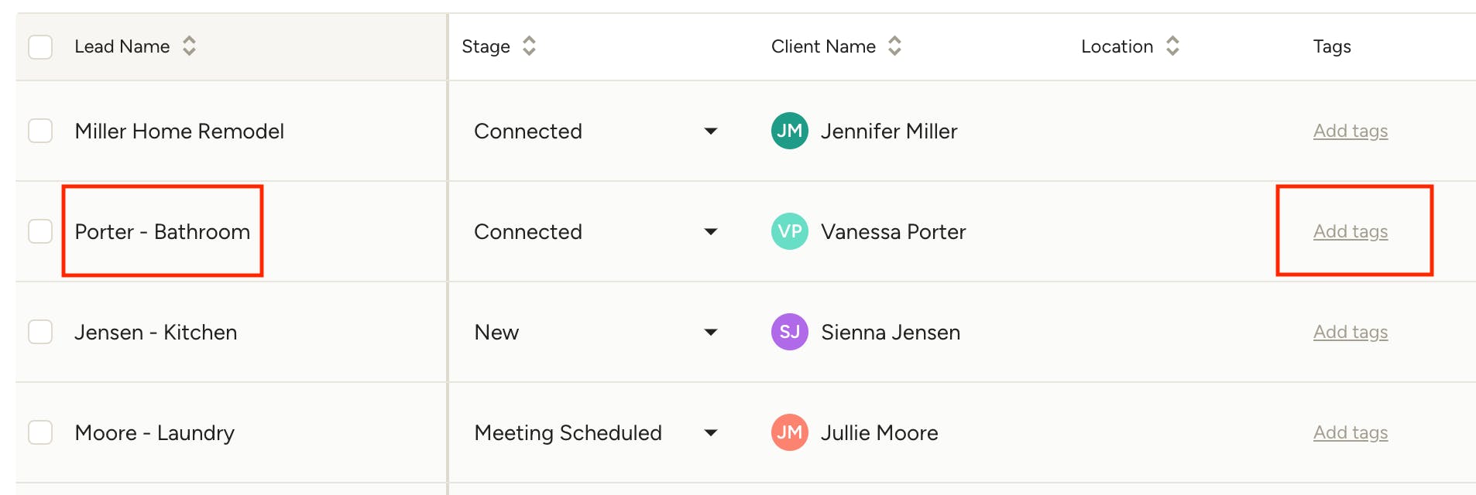
Task: Click Jullie Moore's JM avatar
Action: tap(790, 432)
